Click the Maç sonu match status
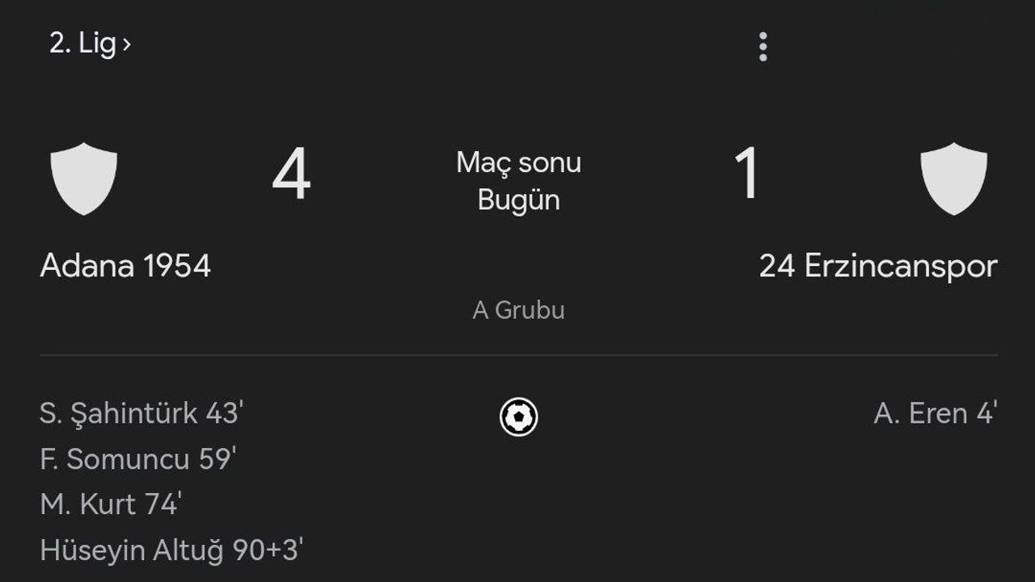 tap(518, 162)
